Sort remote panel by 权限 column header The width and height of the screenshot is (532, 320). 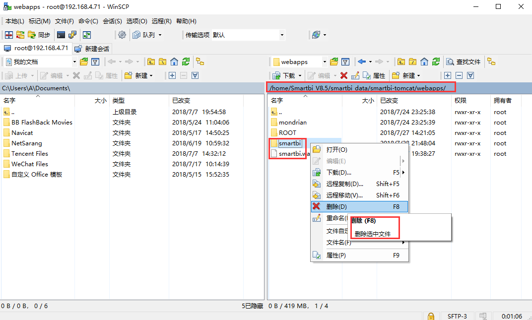pos(471,100)
